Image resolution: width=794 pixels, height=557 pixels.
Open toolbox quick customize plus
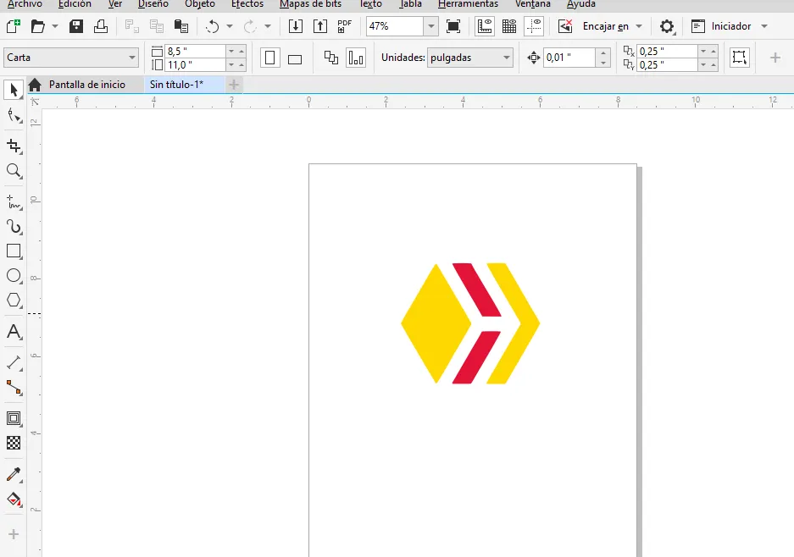click(x=14, y=534)
